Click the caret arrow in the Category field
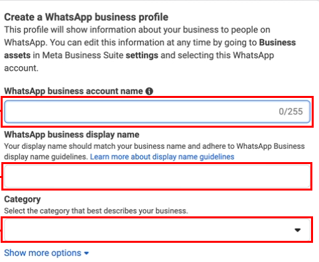Image resolution: width=319 pixels, height=262 pixels. pos(298,230)
